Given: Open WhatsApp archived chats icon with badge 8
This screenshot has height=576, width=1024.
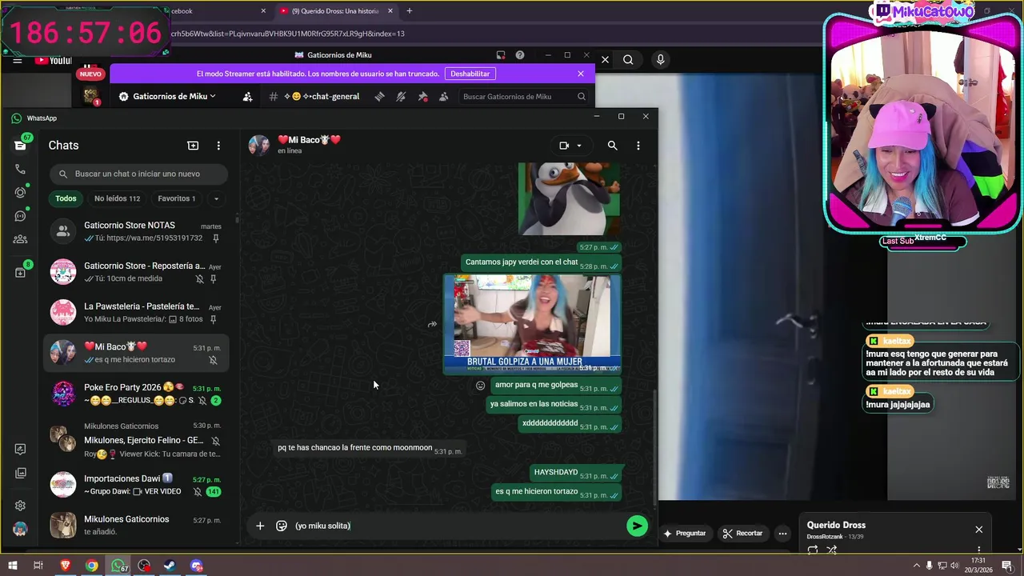Looking at the screenshot, I should pos(21,272).
